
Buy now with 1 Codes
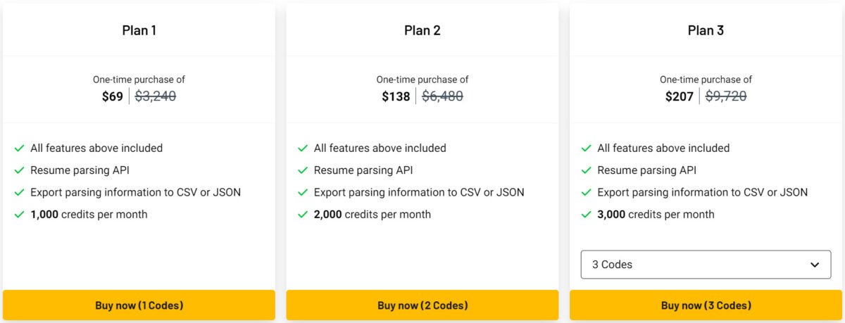(139, 305)
